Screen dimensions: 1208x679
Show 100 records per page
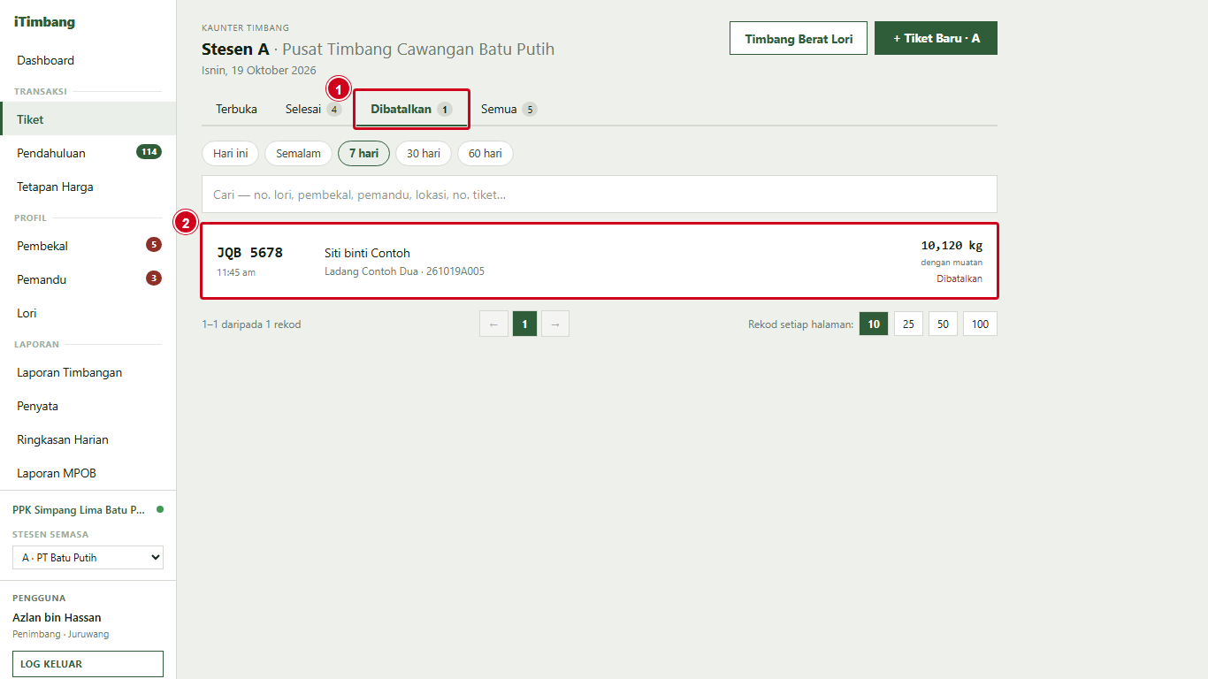980,324
